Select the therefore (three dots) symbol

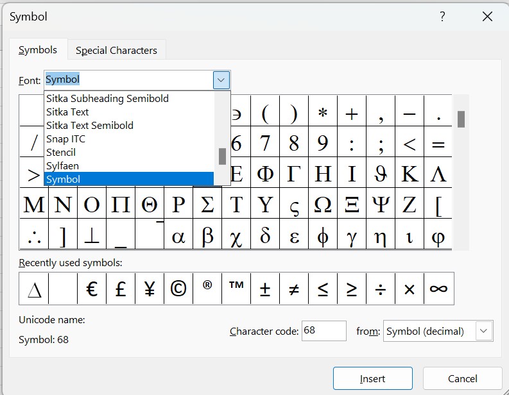tap(34, 234)
